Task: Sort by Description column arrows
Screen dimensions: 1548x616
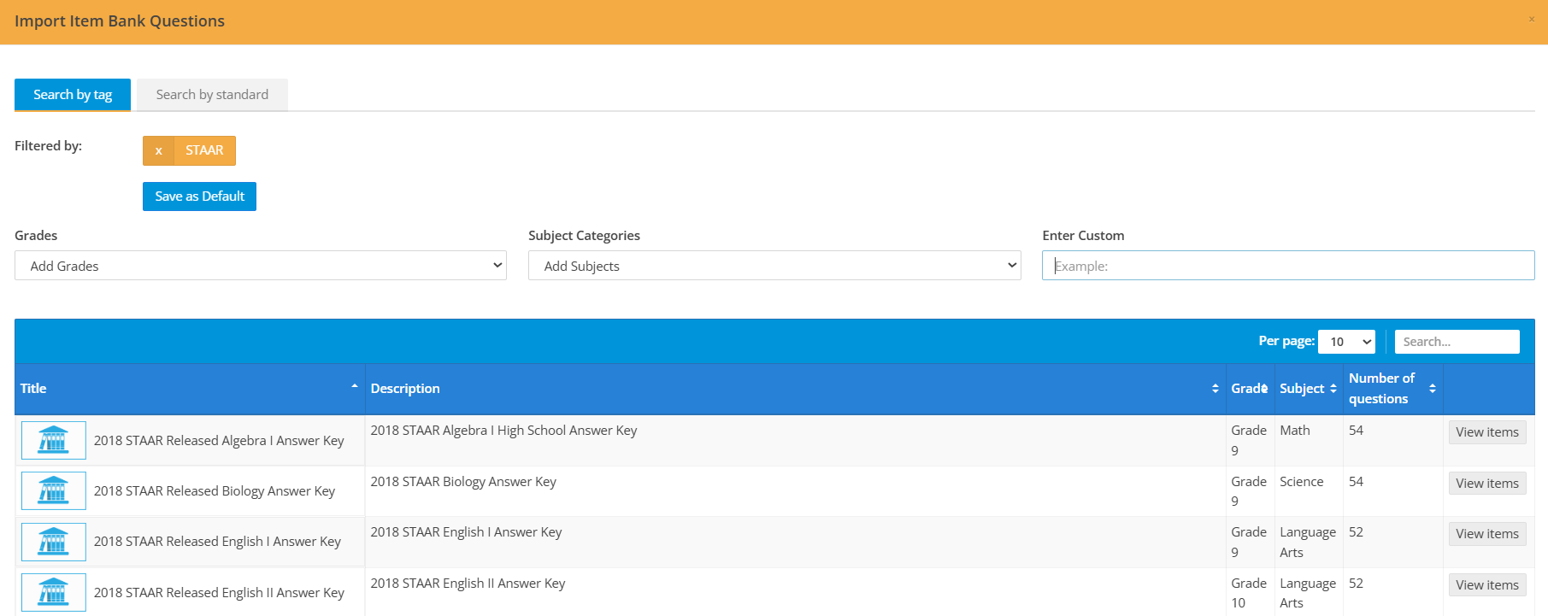Action: (1215, 389)
